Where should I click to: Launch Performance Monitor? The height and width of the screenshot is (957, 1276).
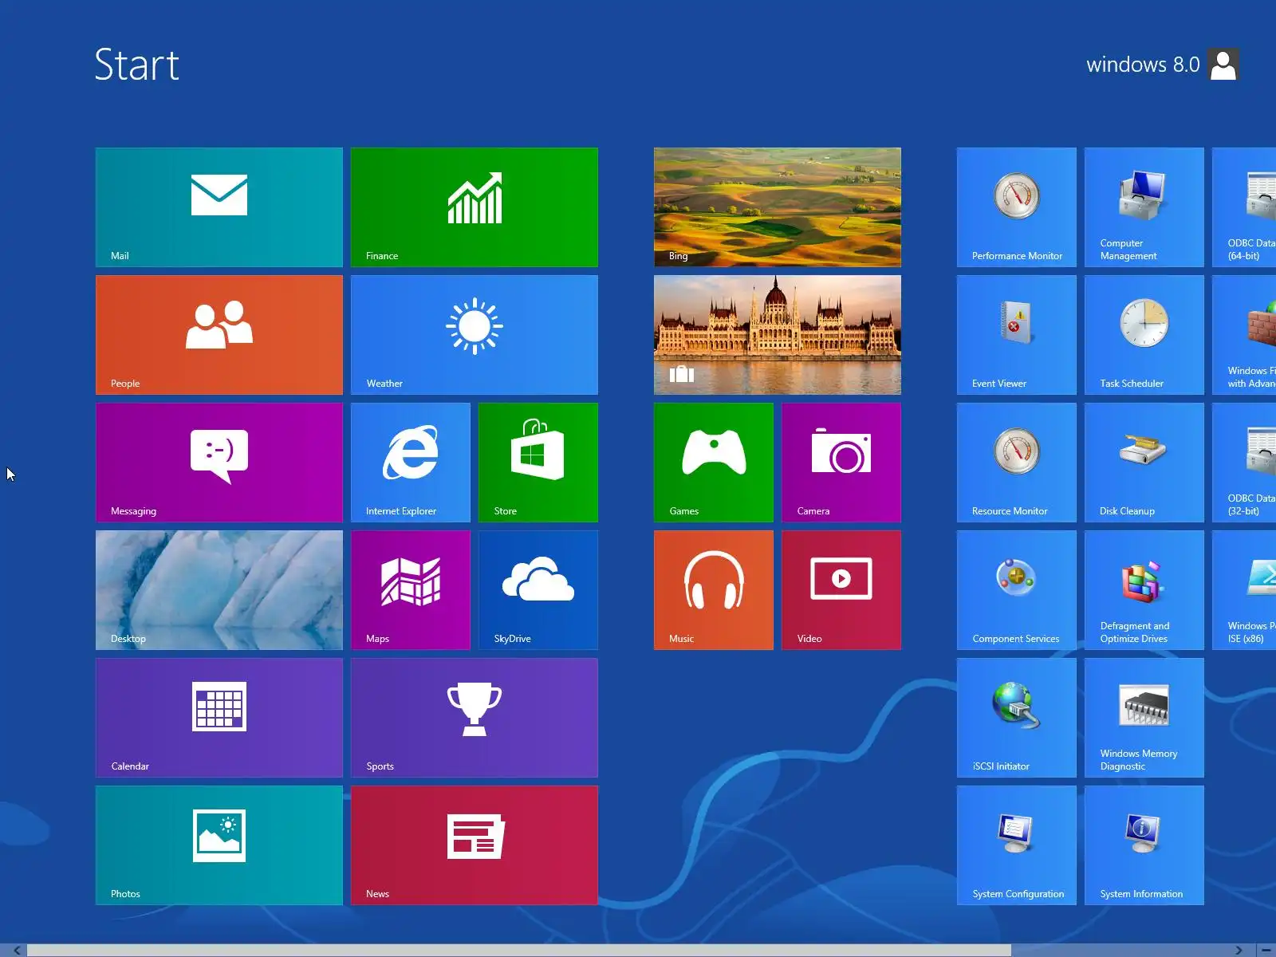click(1017, 207)
